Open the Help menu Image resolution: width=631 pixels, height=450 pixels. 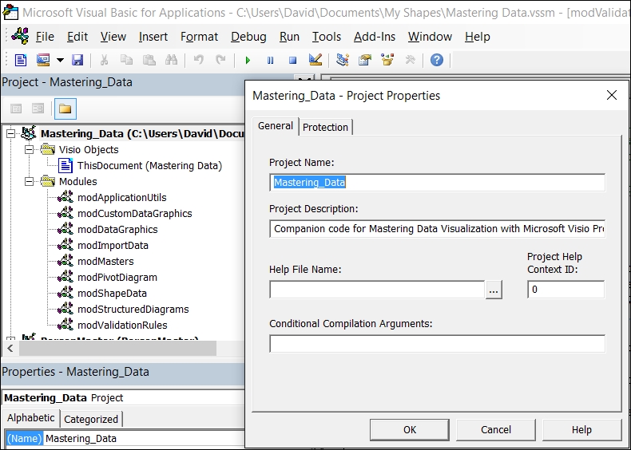[x=478, y=37]
